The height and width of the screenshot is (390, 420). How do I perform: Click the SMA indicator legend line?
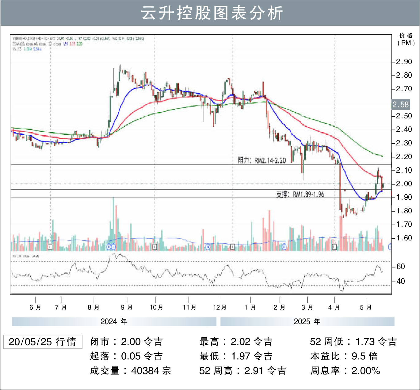tap(48, 44)
